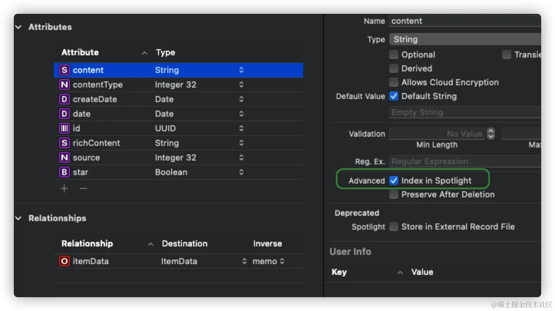
Task: Click the N icon of contentType attribute
Action: tap(64, 84)
